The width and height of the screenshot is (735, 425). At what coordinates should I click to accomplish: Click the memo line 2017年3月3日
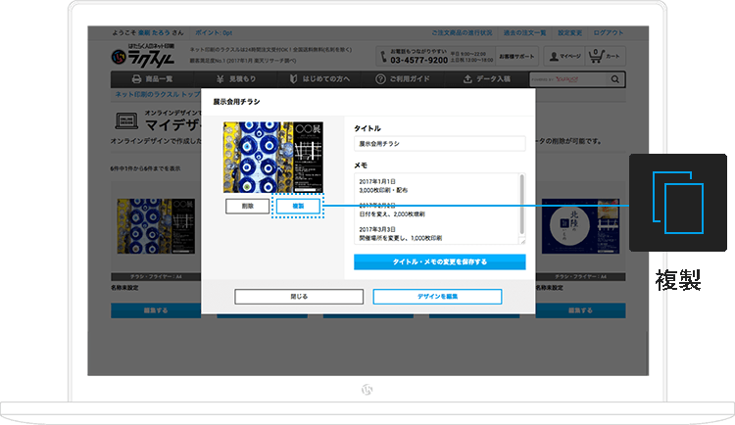[x=377, y=229]
